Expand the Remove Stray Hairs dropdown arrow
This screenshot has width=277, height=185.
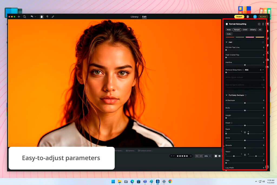263,70
